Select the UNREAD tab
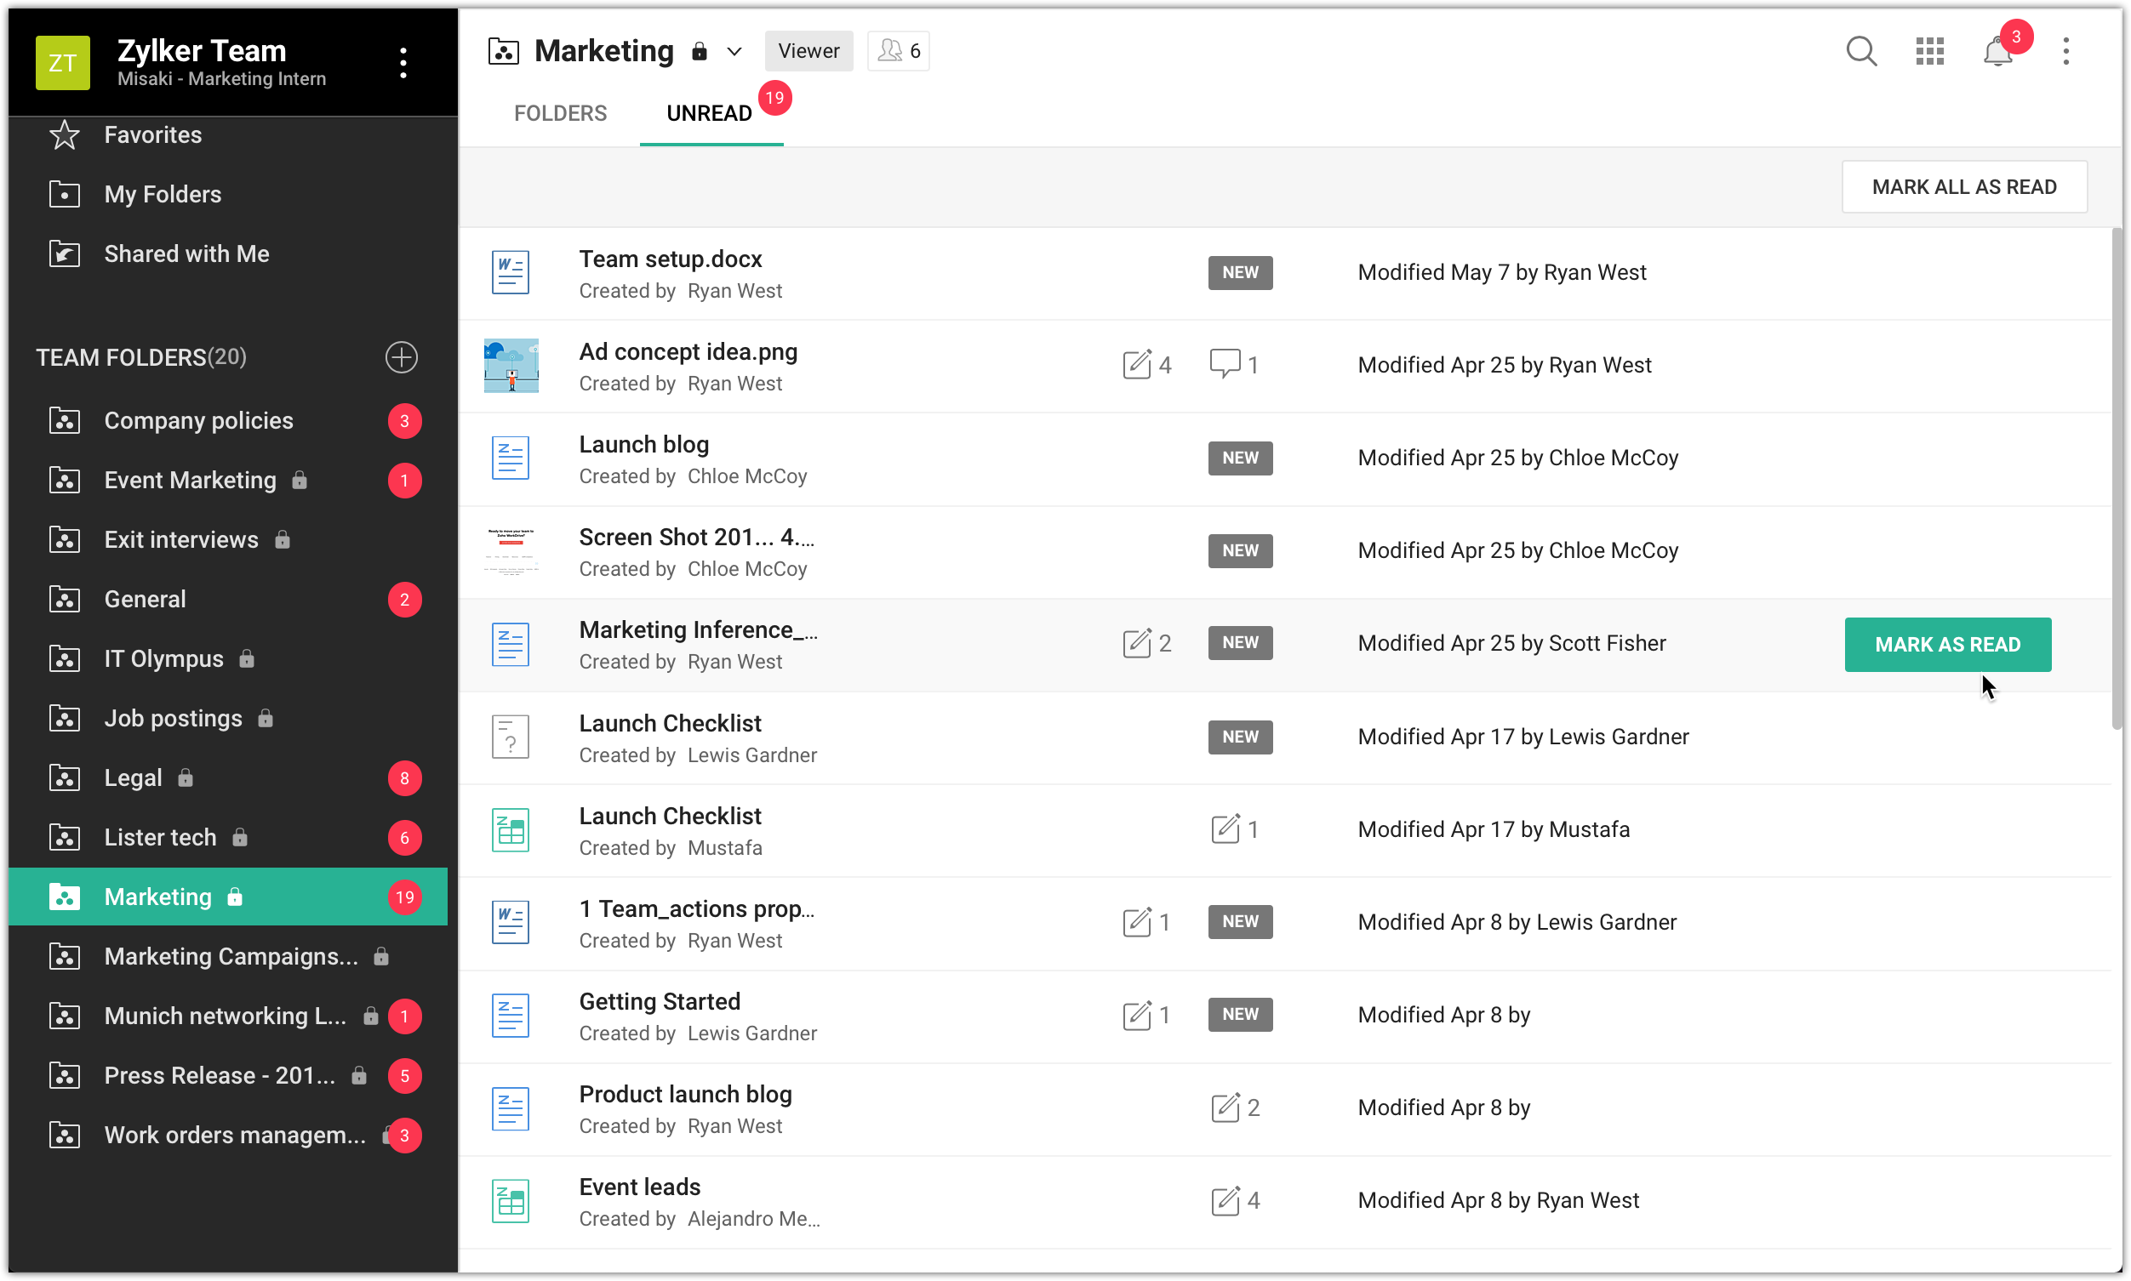This screenshot has width=2131, height=1281. [709, 113]
